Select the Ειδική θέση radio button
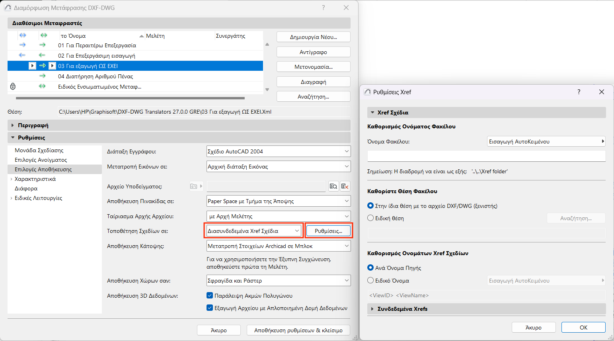Image resolution: width=614 pixels, height=341 pixels. point(370,218)
